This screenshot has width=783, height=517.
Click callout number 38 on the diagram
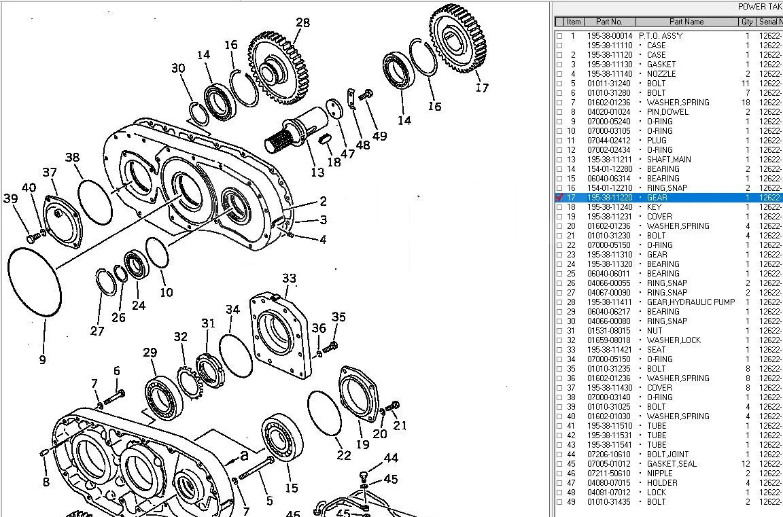coord(73,158)
